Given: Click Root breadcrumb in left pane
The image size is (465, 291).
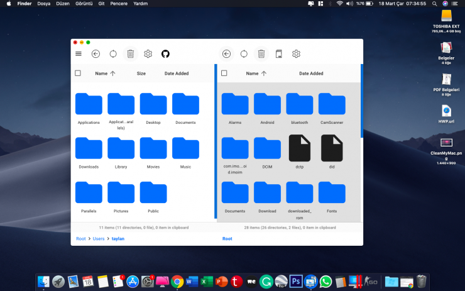Looking at the screenshot, I should 80,238.
